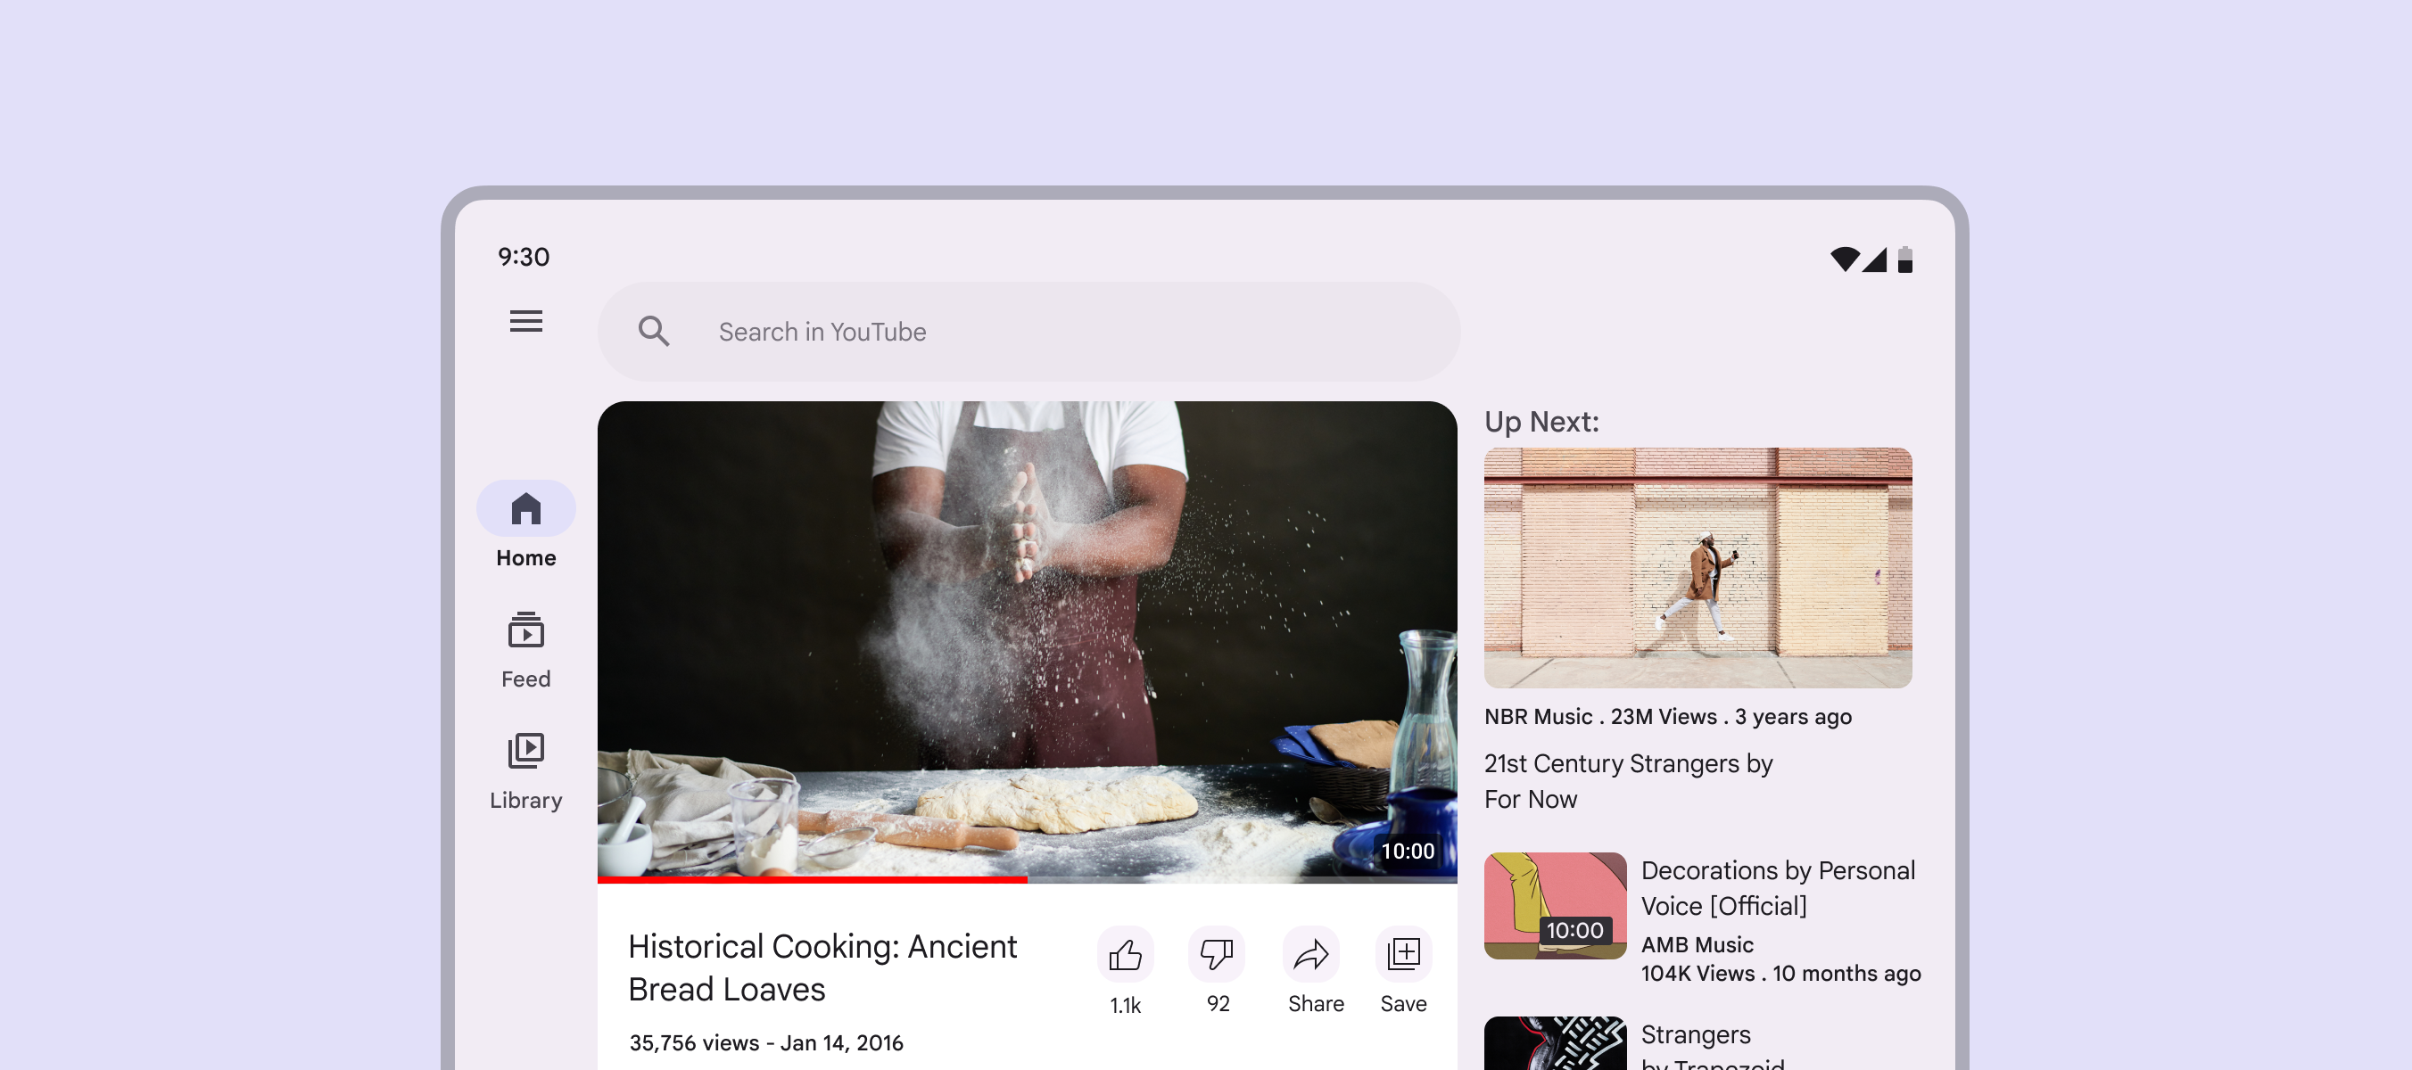Open the hamburger menu
The image size is (2412, 1070).
coord(525,321)
